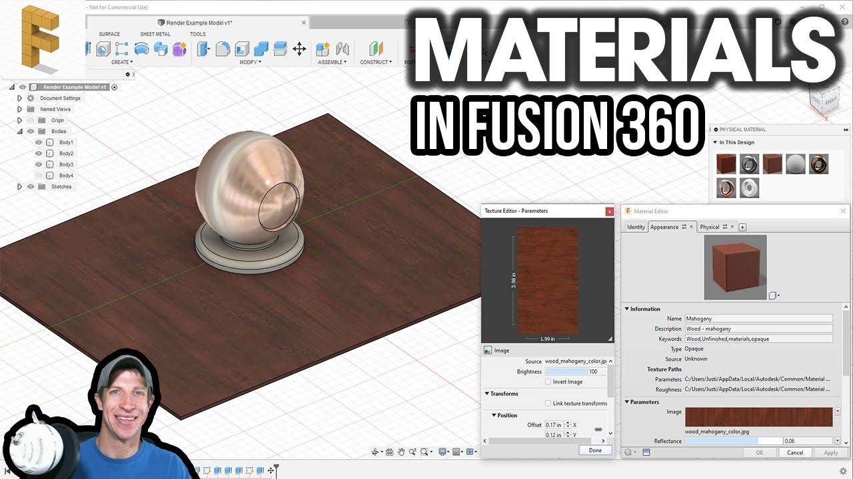Activate the Move/Copy four-arrow icon

299,49
